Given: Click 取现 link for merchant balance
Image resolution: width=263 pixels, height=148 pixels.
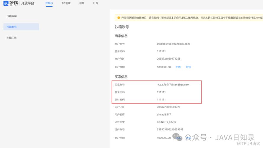Looking at the screenshot, I should tap(189, 67).
